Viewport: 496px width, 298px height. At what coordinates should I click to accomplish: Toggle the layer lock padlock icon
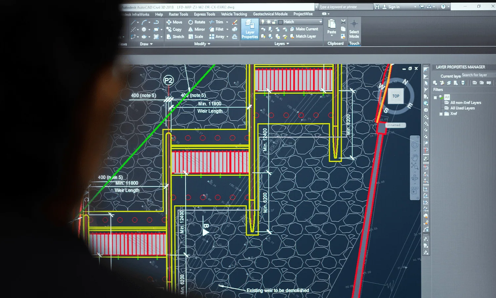tap(274, 22)
